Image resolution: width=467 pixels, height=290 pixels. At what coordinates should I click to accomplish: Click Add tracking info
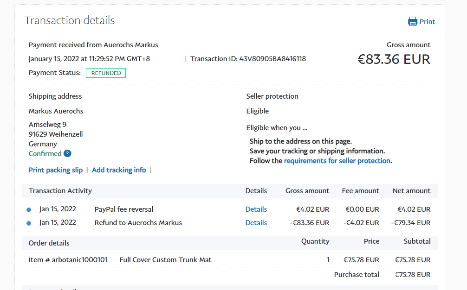pos(119,170)
